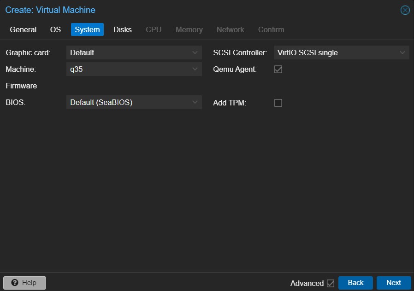Open the Disks tab
Image resolution: width=414 pixels, height=291 pixels.
click(123, 29)
